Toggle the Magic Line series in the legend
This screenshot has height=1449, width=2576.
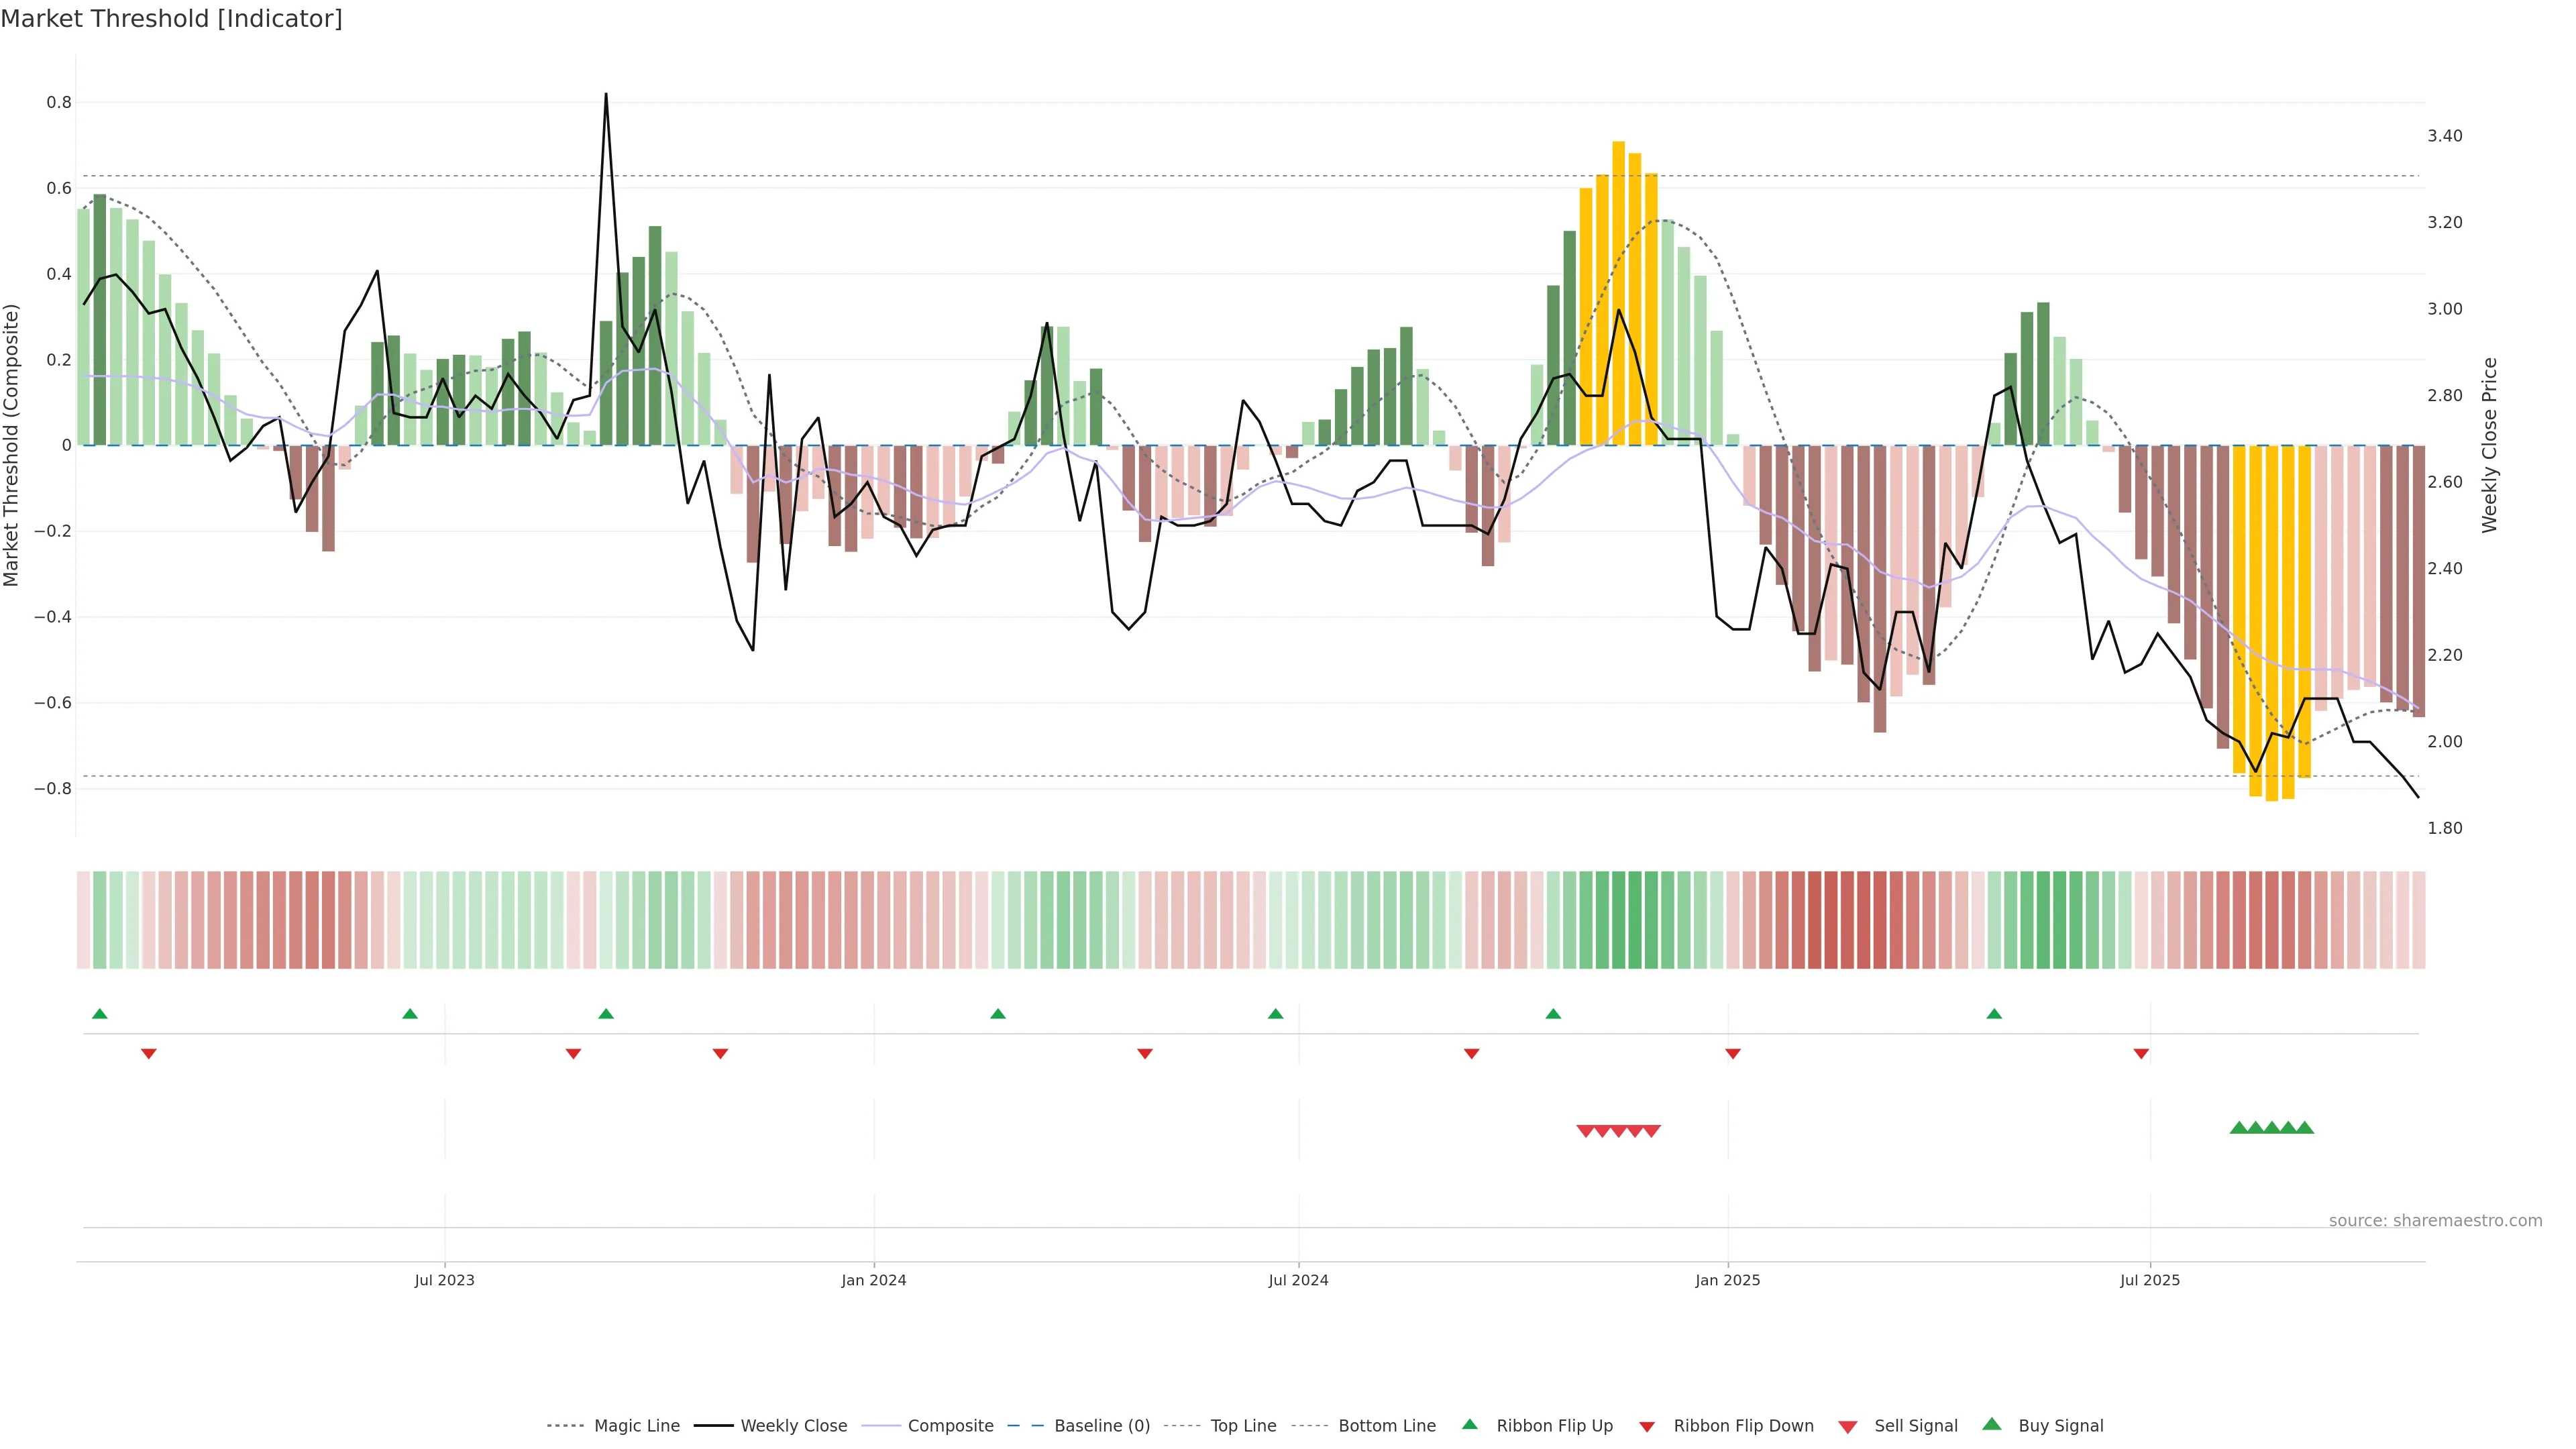click(636, 1426)
